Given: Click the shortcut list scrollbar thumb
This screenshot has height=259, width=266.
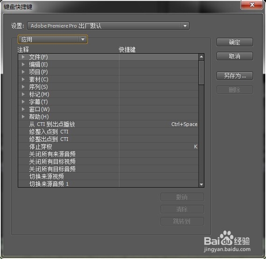Looking at the screenshot, I should [x=201, y=73].
